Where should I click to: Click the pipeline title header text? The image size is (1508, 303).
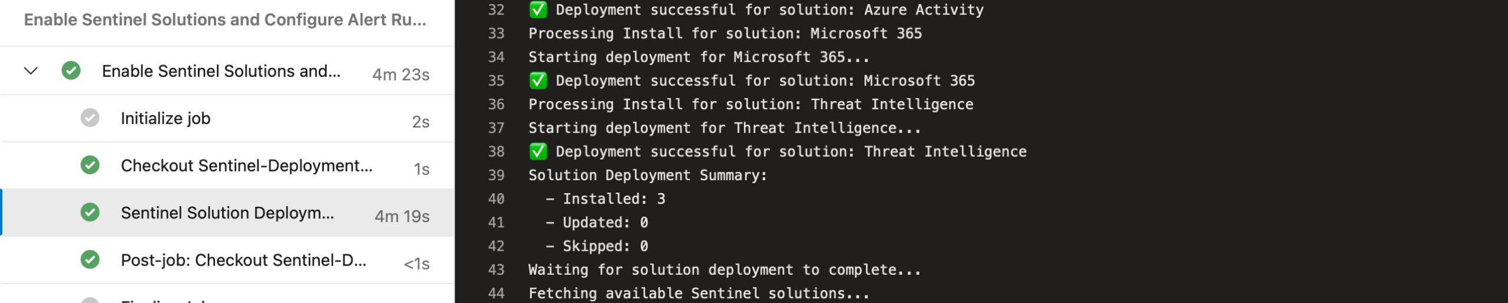click(224, 20)
